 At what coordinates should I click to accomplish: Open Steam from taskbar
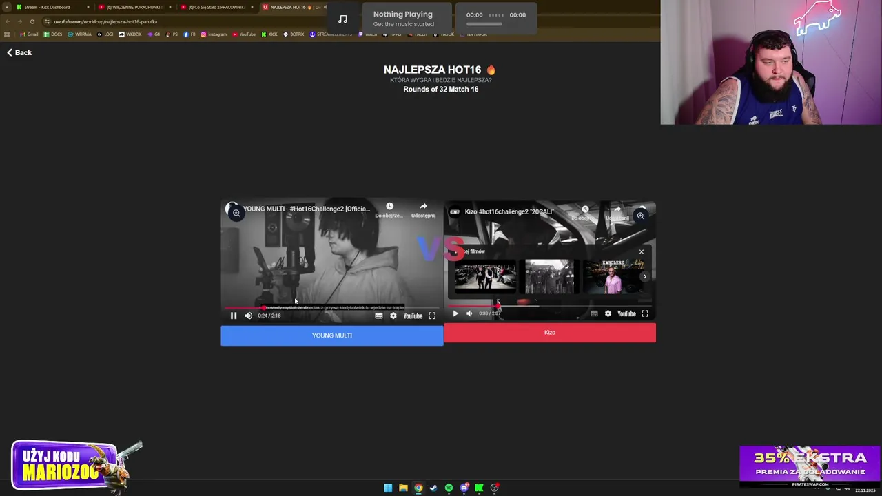tap(433, 488)
